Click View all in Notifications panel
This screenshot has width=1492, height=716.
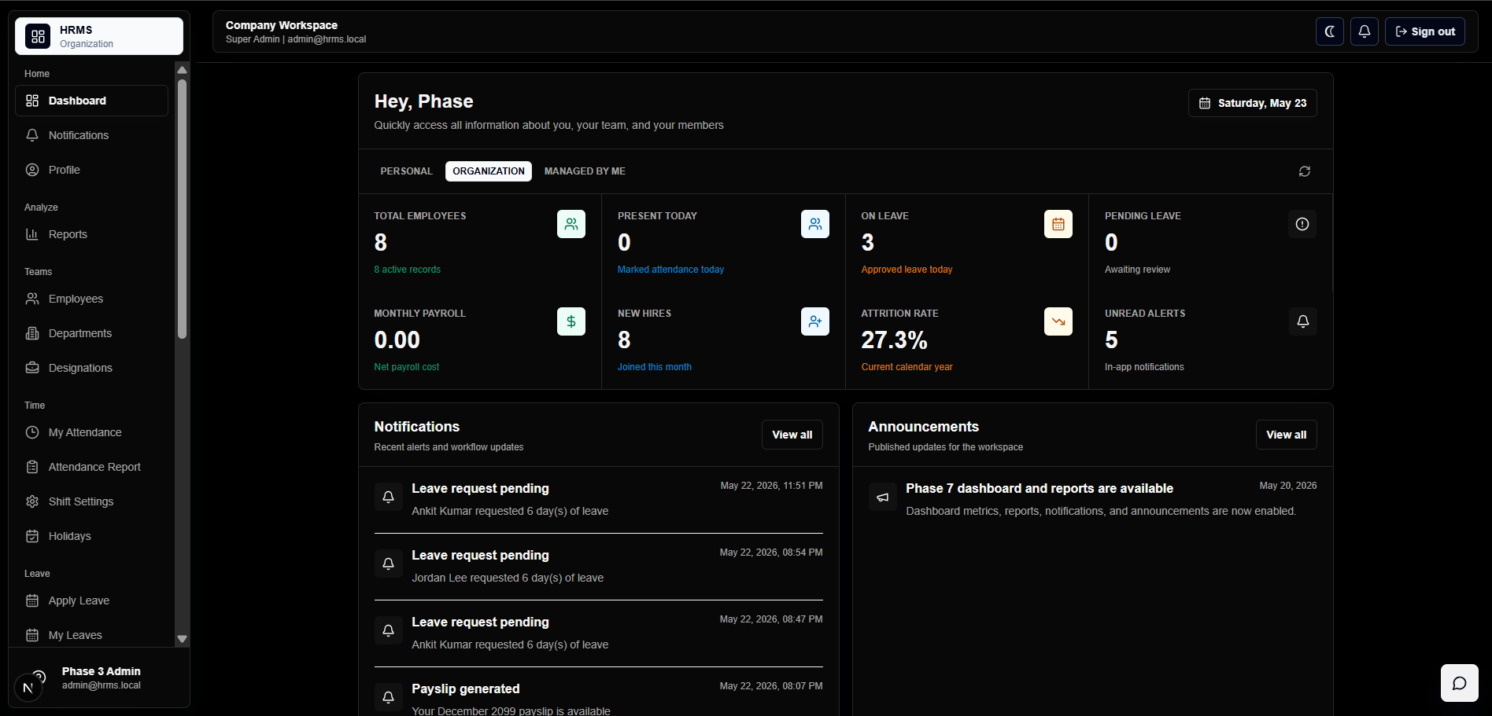tap(792, 435)
